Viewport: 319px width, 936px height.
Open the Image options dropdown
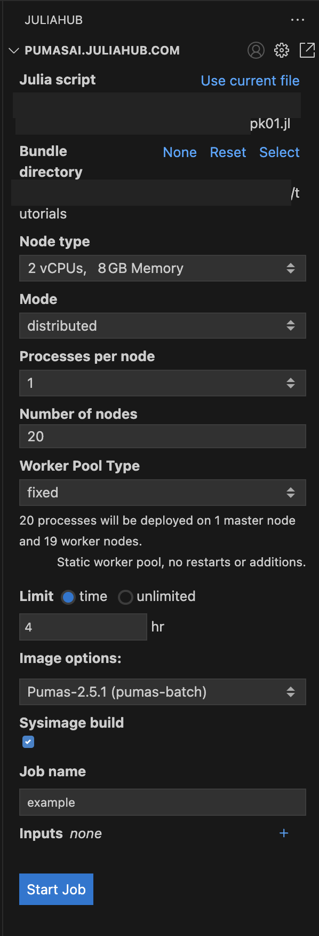coord(163,692)
